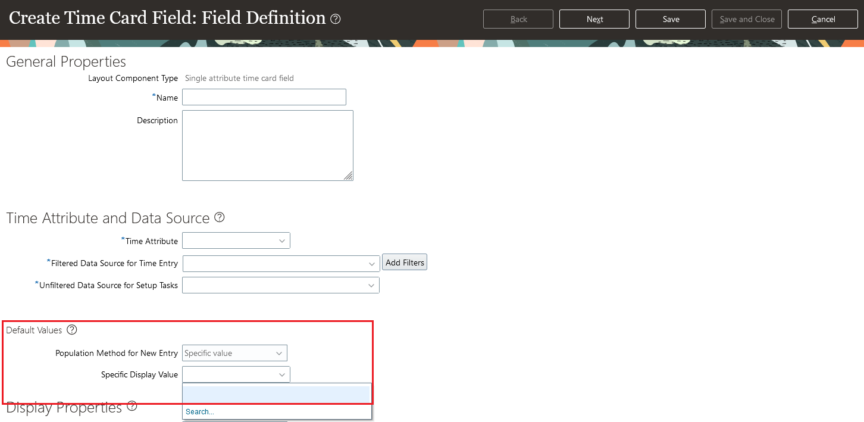Click the Time Attribute and Data Source help icon

click(219, 217)
